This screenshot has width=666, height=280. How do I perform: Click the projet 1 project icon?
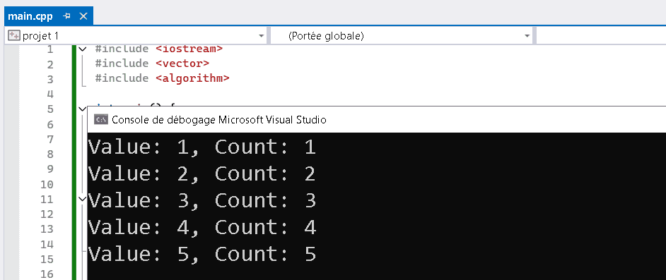13,36
